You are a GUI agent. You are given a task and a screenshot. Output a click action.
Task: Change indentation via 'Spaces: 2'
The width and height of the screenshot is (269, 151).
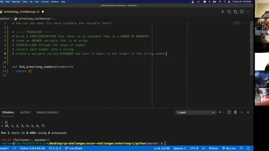(x=179, y=148)
